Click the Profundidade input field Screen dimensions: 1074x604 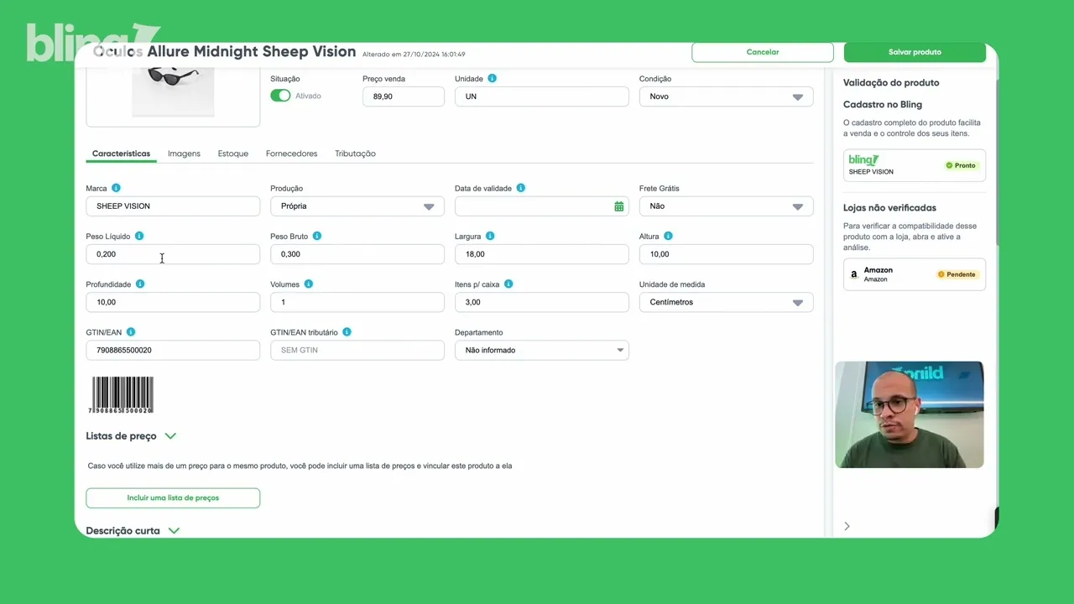click(x=173, y=302)
